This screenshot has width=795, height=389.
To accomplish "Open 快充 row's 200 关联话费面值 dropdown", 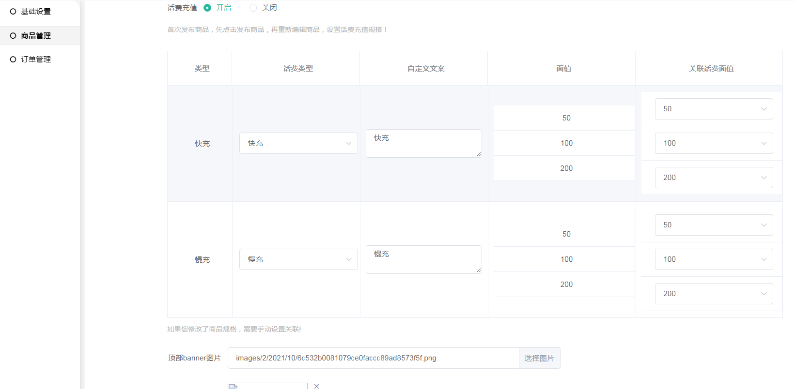I will [x=714, y=178].
